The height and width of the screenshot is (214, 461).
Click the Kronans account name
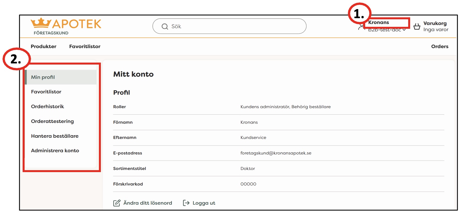(379, 22)
